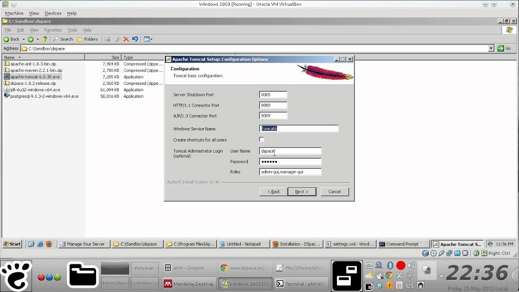Toggle the Folders pane in Explorer
Viewport: 519px width, 292px height.
88,39
